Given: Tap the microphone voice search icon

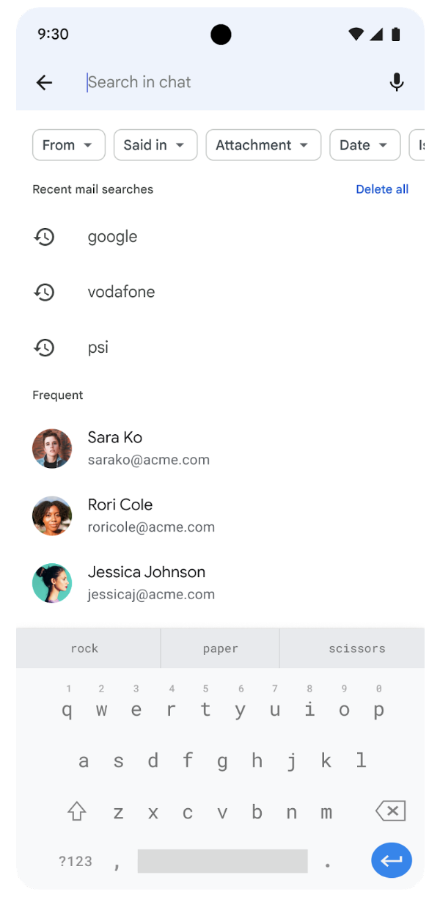Looking at the screenshot, I should (397, 82).
